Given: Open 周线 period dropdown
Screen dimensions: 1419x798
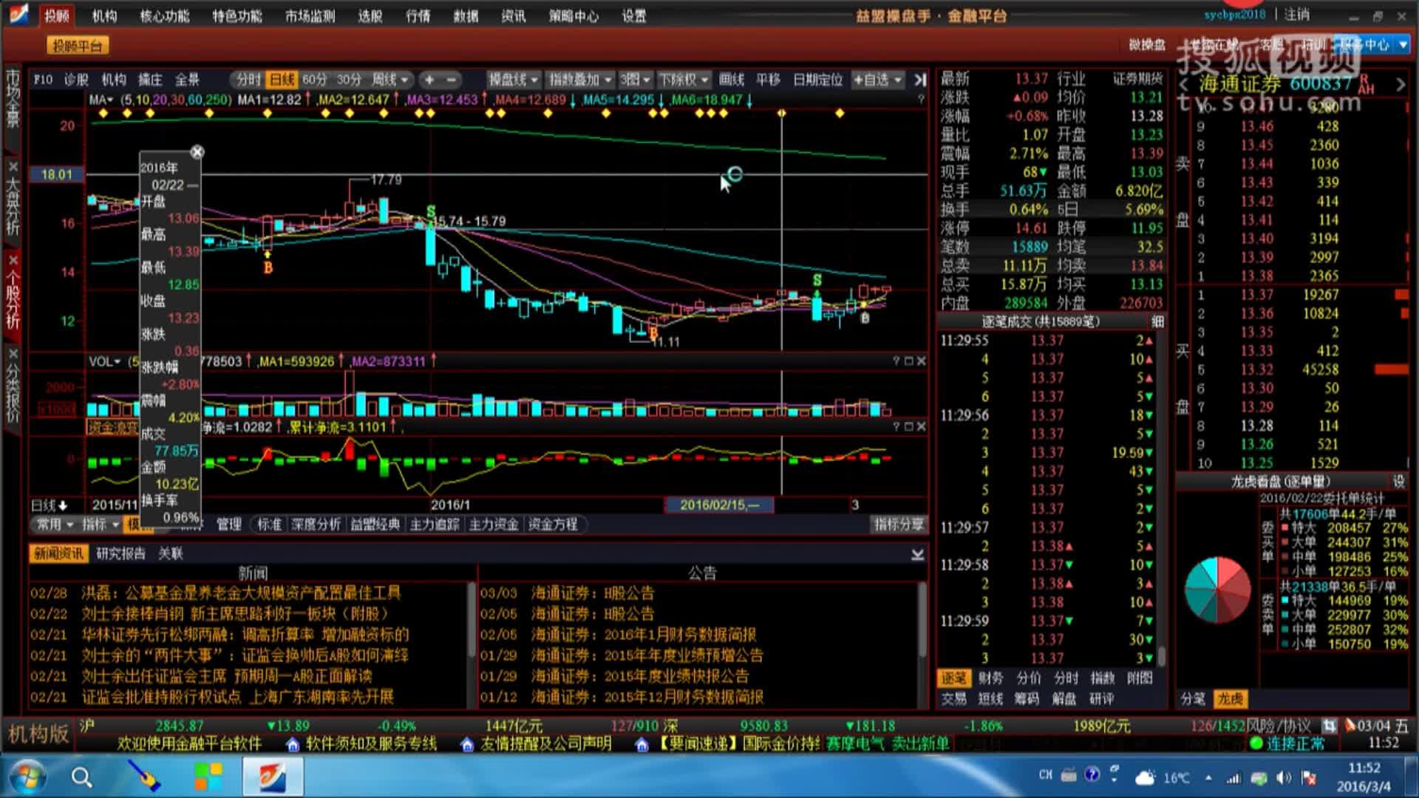Looking at the screenshot, I should point(389,80).
